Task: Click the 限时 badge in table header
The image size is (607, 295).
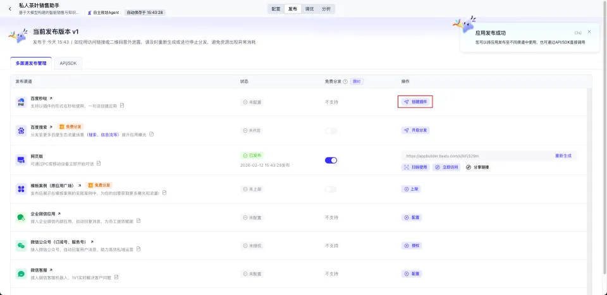Action: [x=357, y=81]
